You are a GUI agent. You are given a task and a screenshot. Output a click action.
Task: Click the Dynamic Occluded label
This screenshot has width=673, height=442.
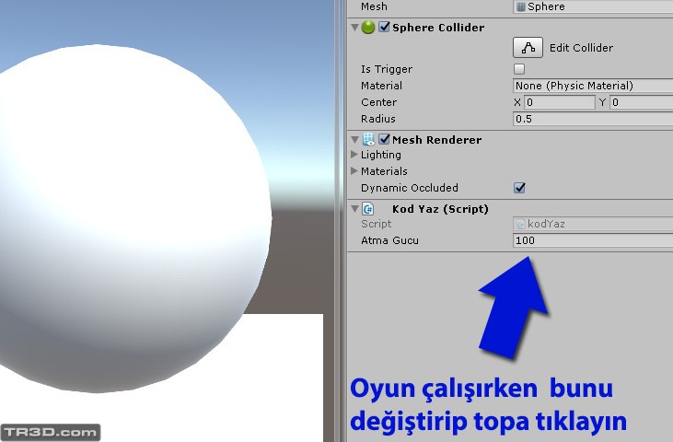click(x=410, y=188)
